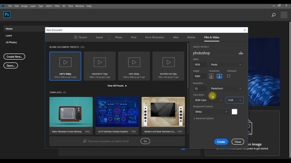Select landscape orientation icon

pos(219,76)
